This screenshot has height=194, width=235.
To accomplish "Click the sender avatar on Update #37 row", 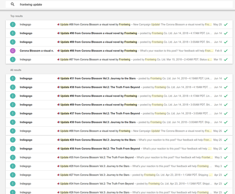I will [13, 113].
